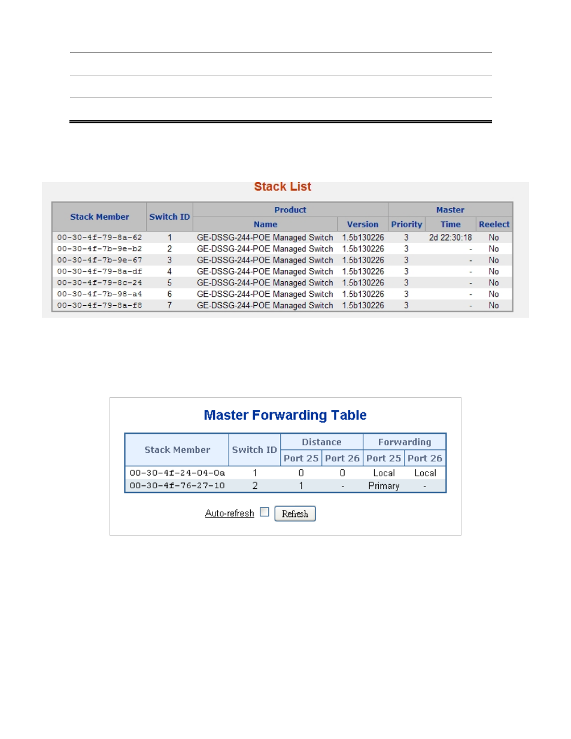Click the Forwarding group header
This screenshot has height=739, width=571.
tap(405, 442)
